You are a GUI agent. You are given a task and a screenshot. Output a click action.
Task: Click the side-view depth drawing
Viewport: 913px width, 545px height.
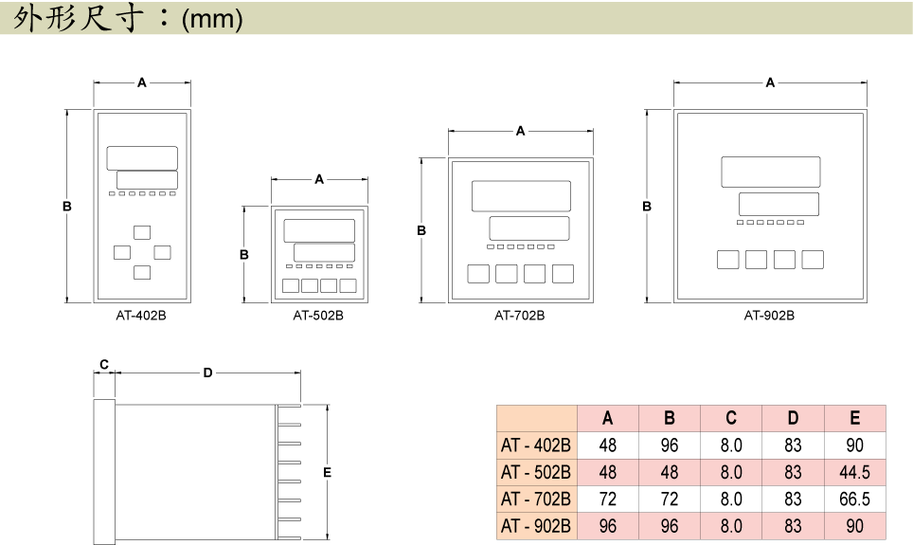coord(197,472)
